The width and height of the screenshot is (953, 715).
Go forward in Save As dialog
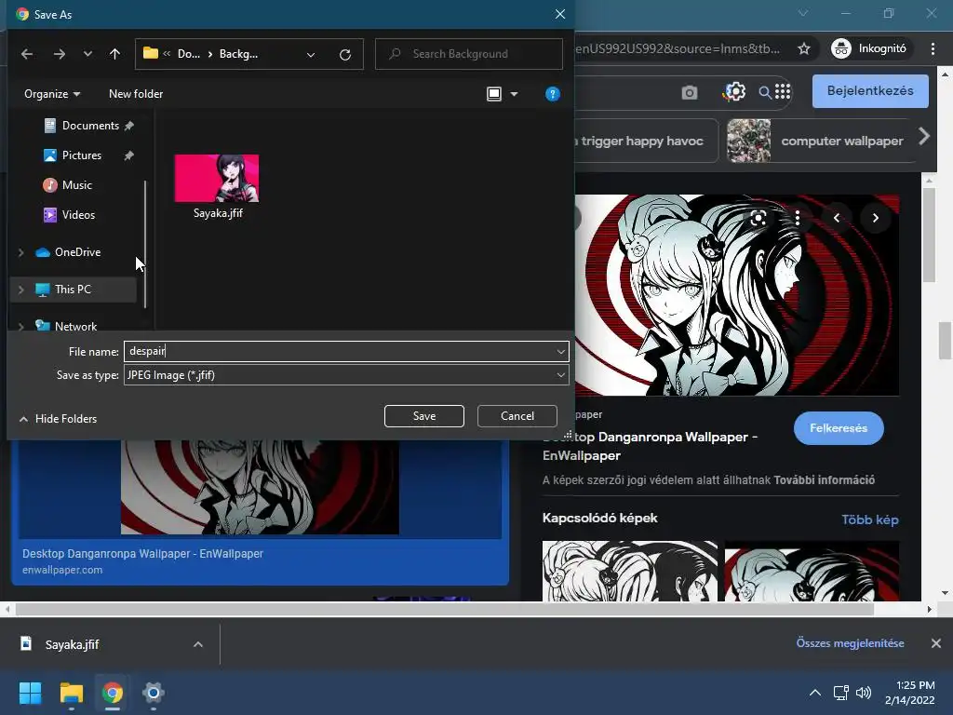(59, 54)
